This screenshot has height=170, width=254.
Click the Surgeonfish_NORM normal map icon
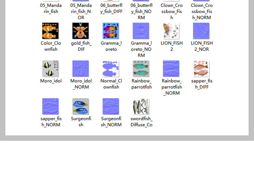tap(111, 106)
